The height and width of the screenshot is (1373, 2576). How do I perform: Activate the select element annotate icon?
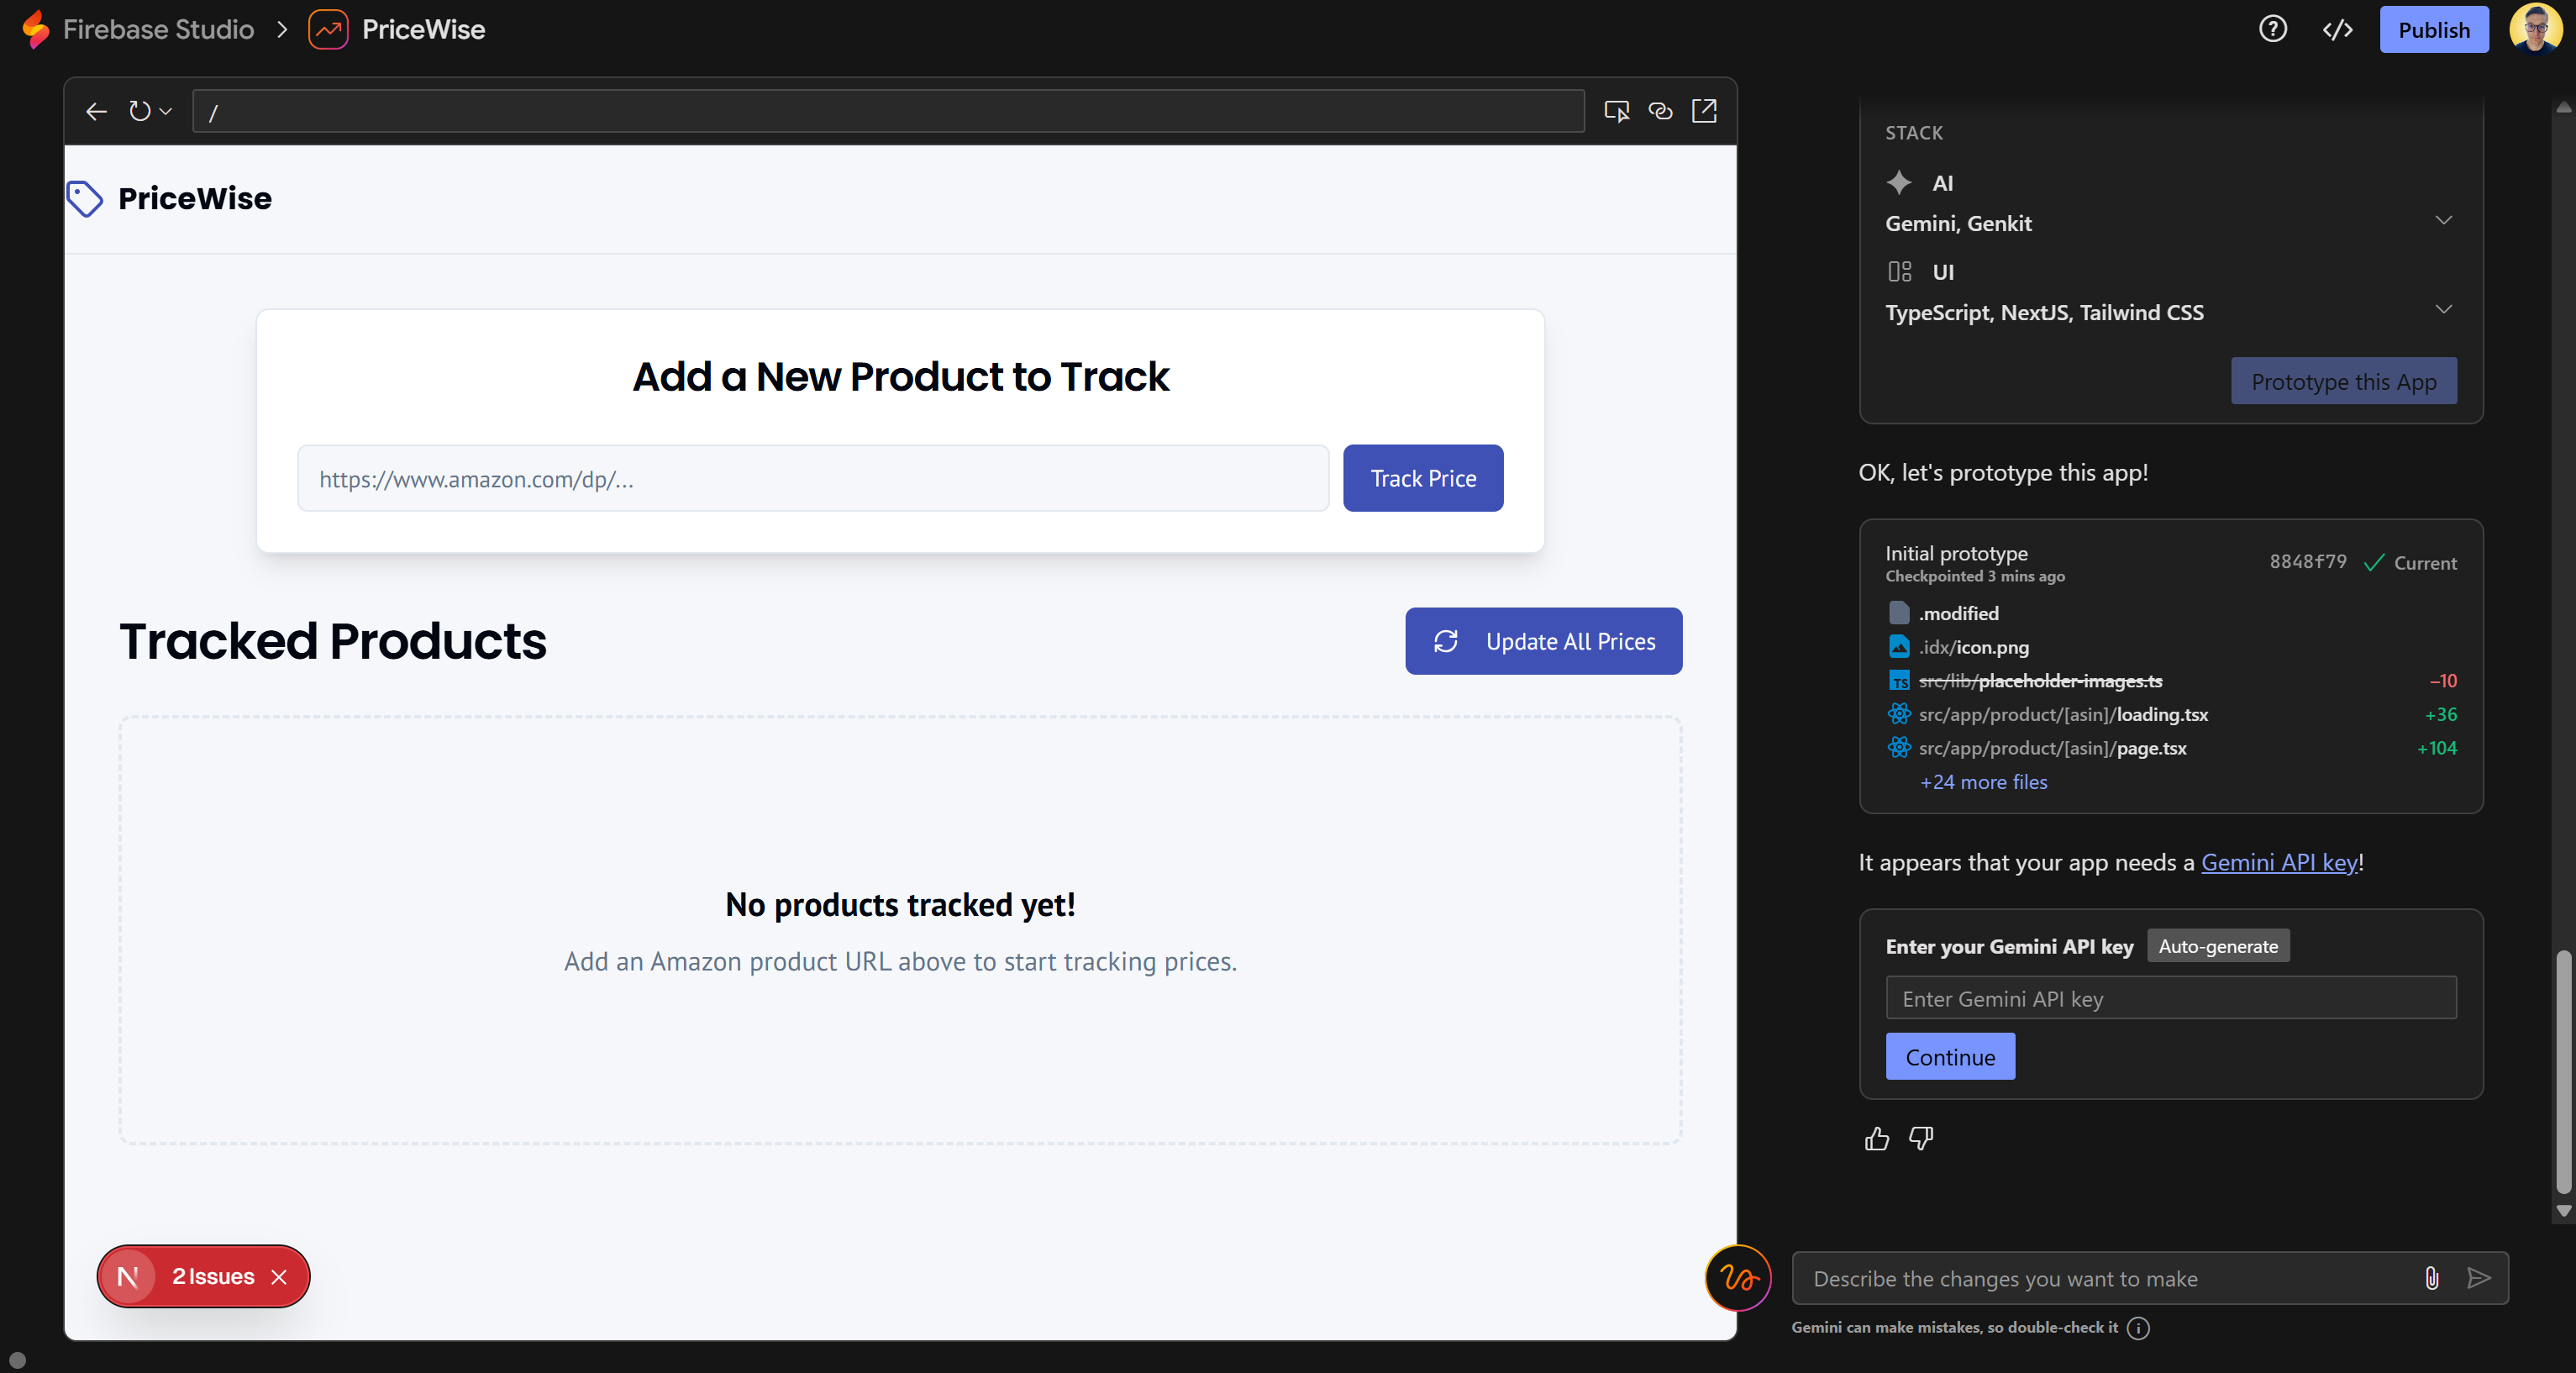point(1616,111)
